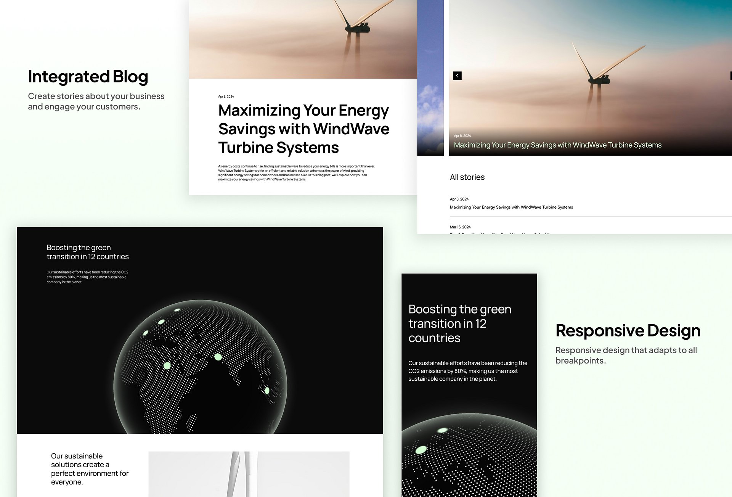This screenshot has height=497, width=732.
Task: Open the carousel's WindWave Turbine Systems story title
Action: pyautogui.click(x=557, y=145)
